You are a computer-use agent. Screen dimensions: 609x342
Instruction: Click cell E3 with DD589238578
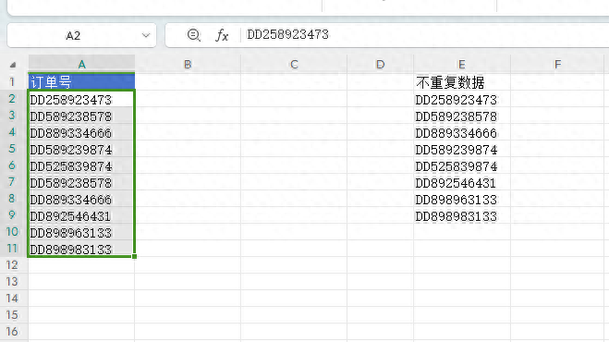[x=462, y=116]
